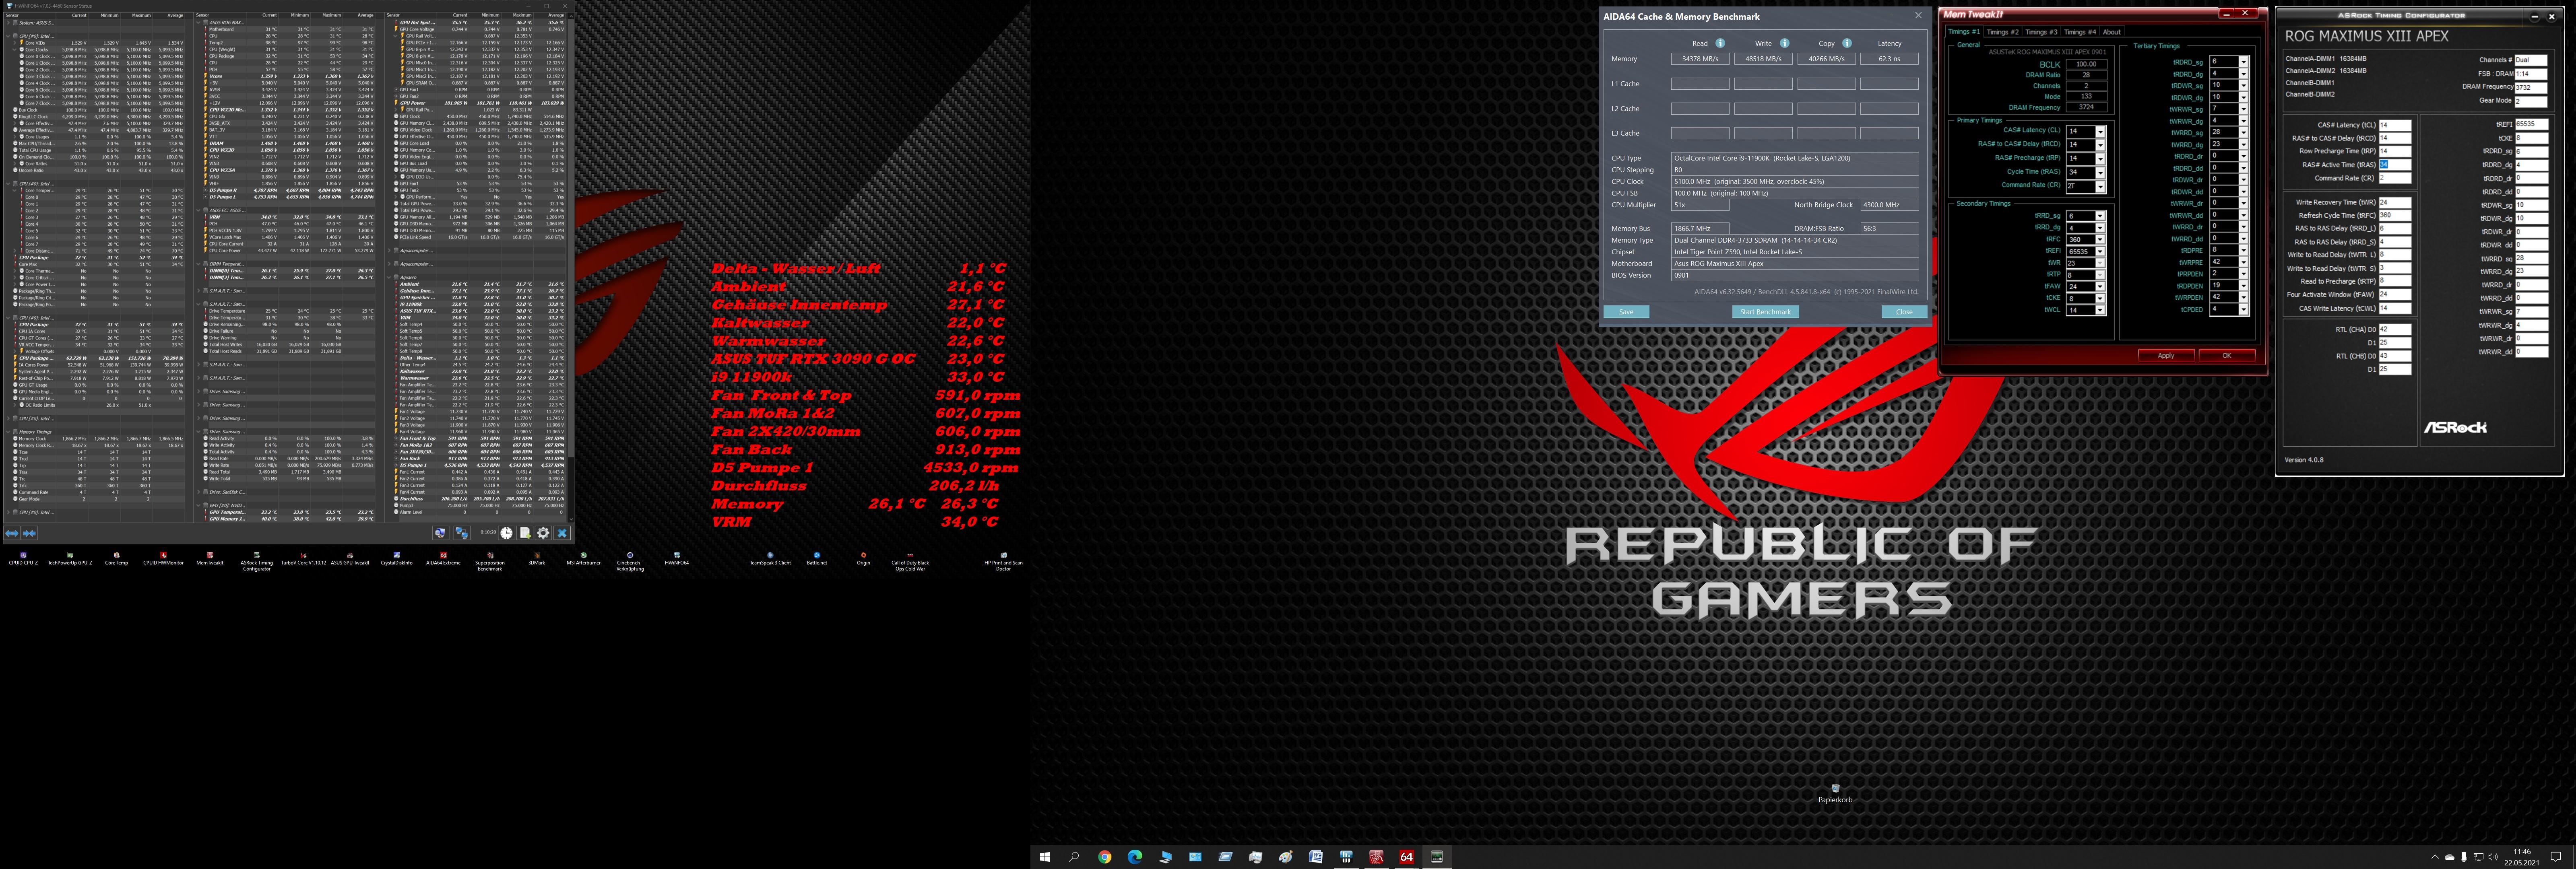
Task: Click Refresh Cycle Time (tRFC) field in ASRock
Action: 2395,215
